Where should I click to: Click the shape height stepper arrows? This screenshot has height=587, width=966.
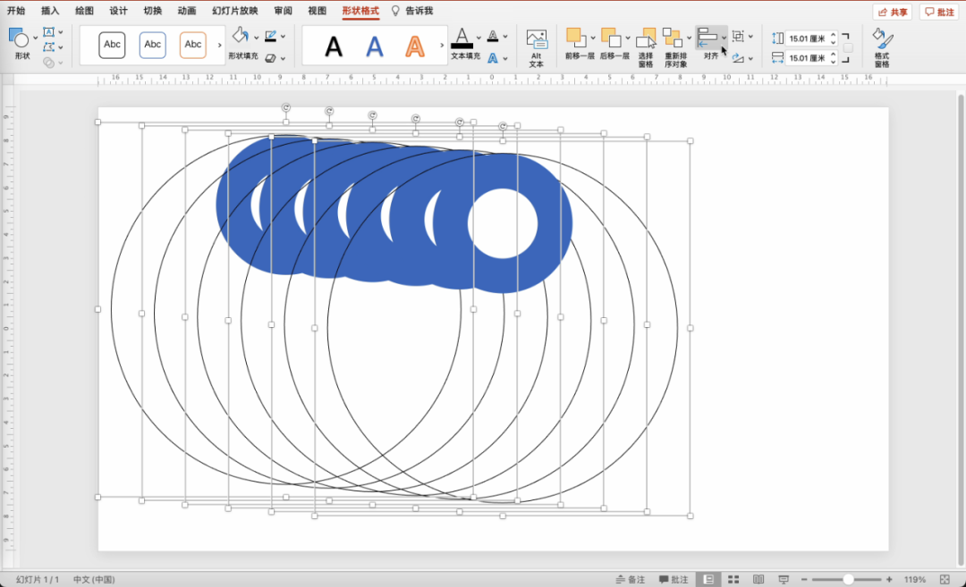[x=833, y=38]
